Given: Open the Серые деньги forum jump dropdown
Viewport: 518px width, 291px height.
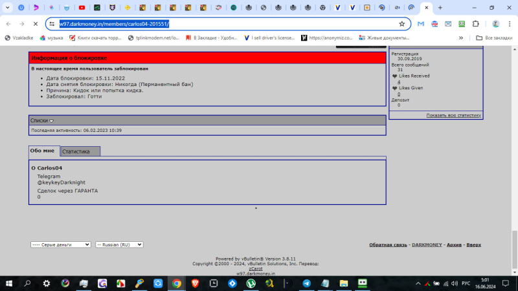Looking at the screenshot, I should (61, 244).
